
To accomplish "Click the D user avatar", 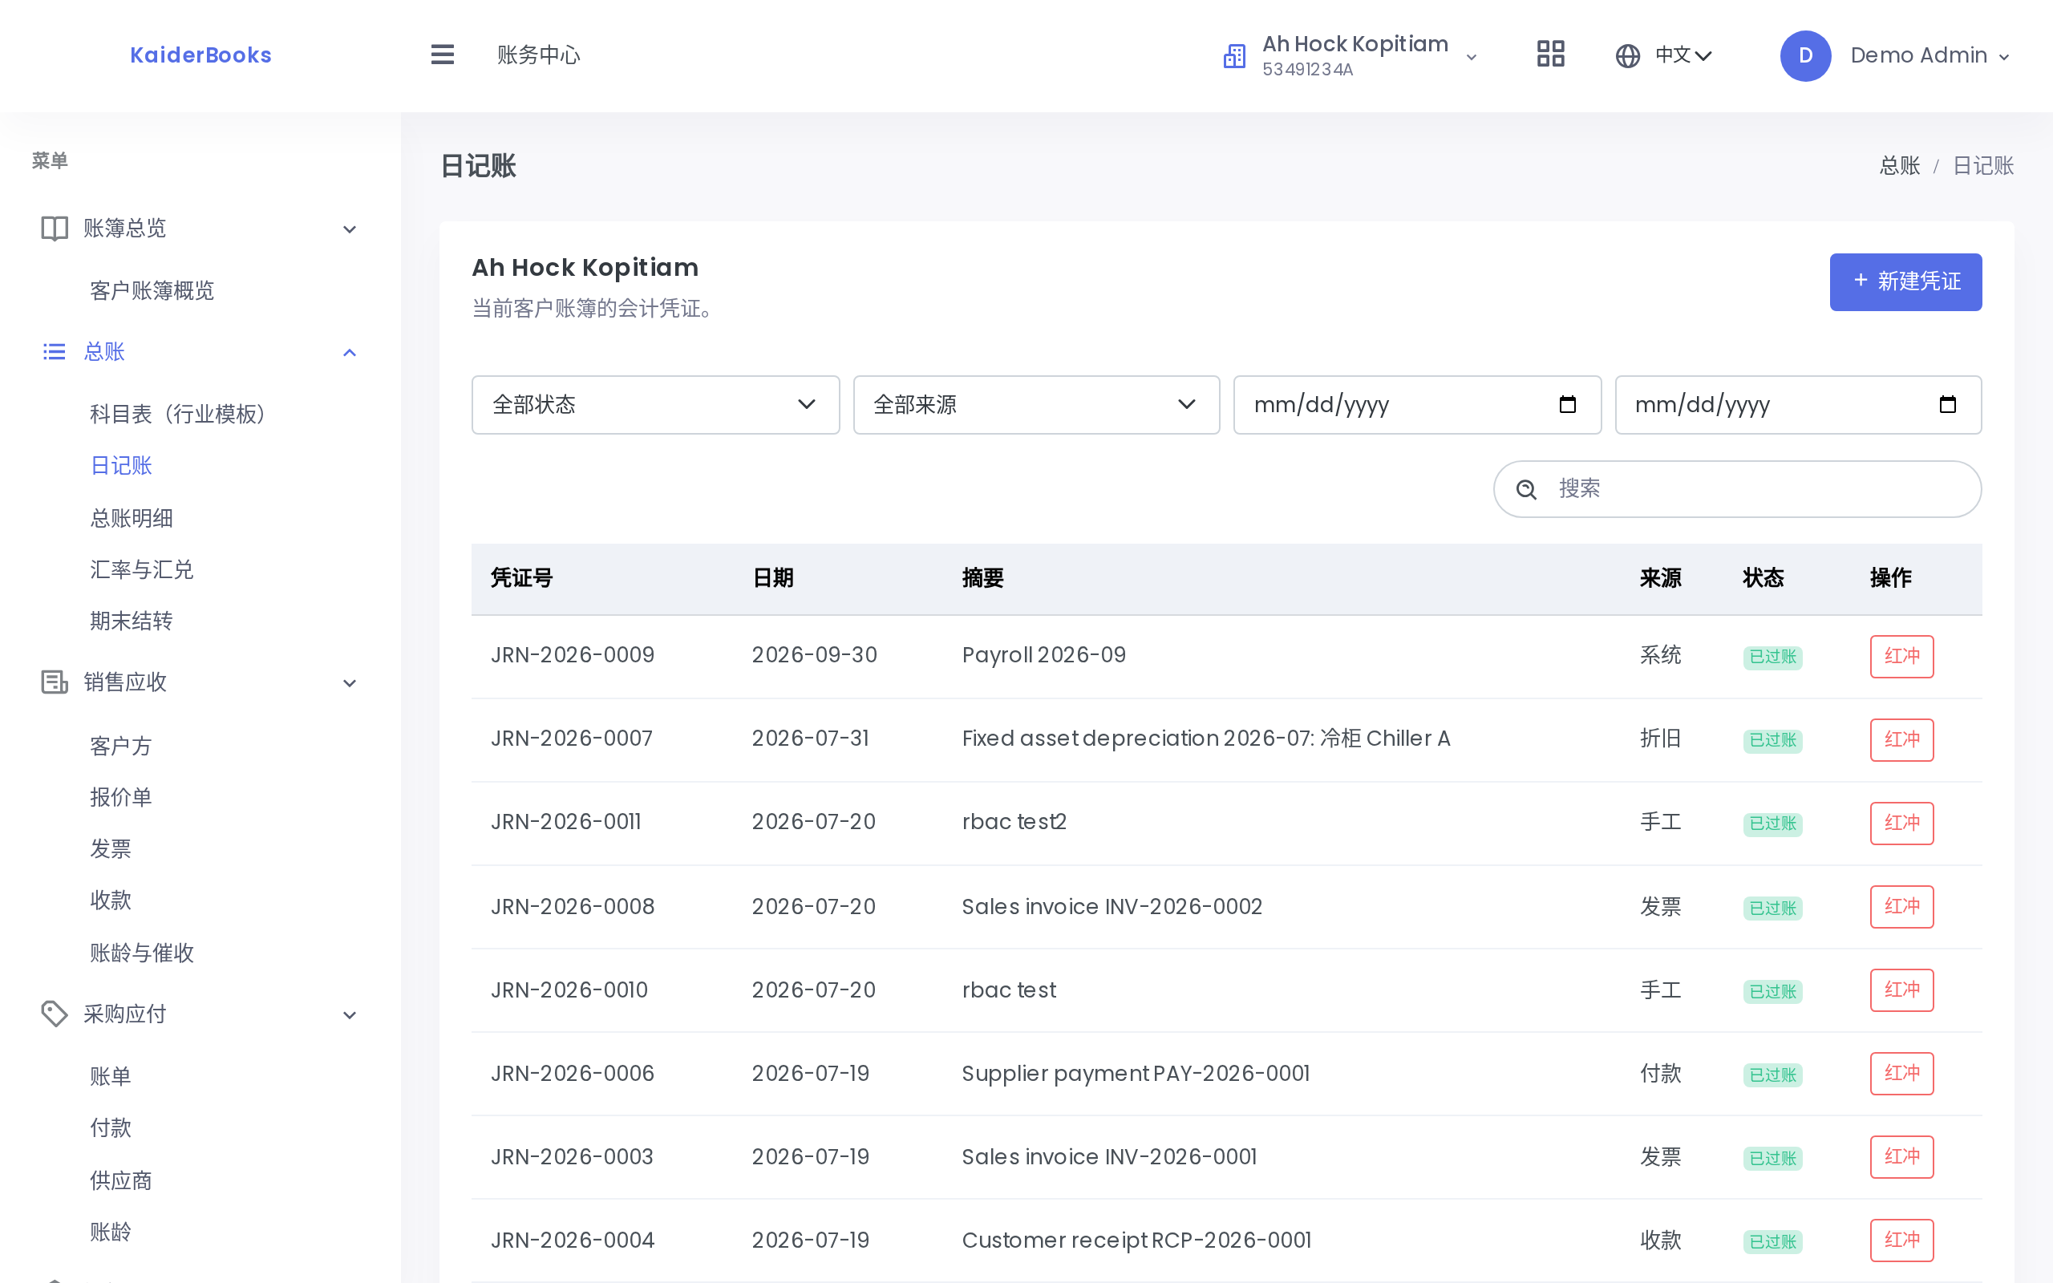I will [x=1805, y=56].
